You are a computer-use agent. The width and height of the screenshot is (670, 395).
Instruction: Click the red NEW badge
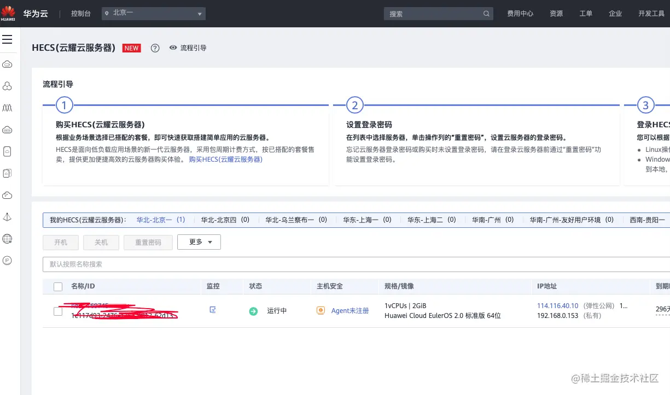pyautogui.click(x=132, y=48)
